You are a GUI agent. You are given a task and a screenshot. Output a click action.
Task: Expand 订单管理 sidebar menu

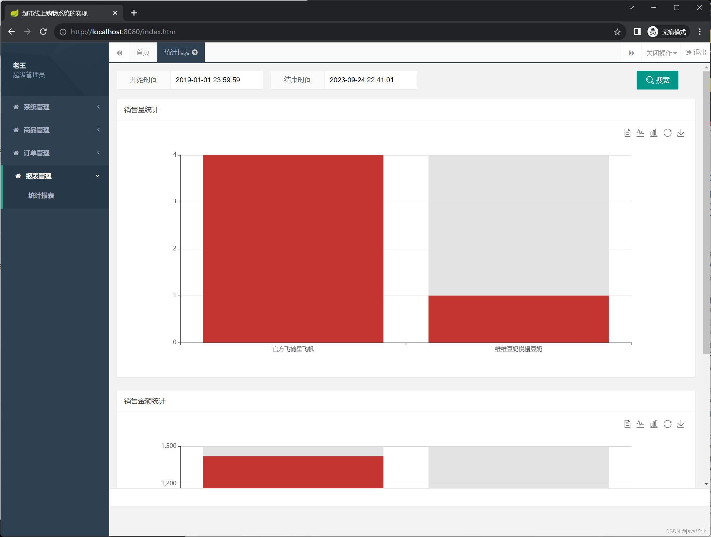coord(55,153)
